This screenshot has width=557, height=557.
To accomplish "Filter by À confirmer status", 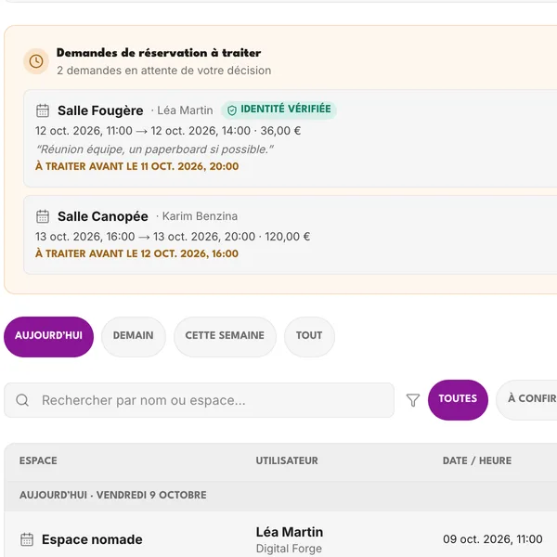I will pos(526,400).
